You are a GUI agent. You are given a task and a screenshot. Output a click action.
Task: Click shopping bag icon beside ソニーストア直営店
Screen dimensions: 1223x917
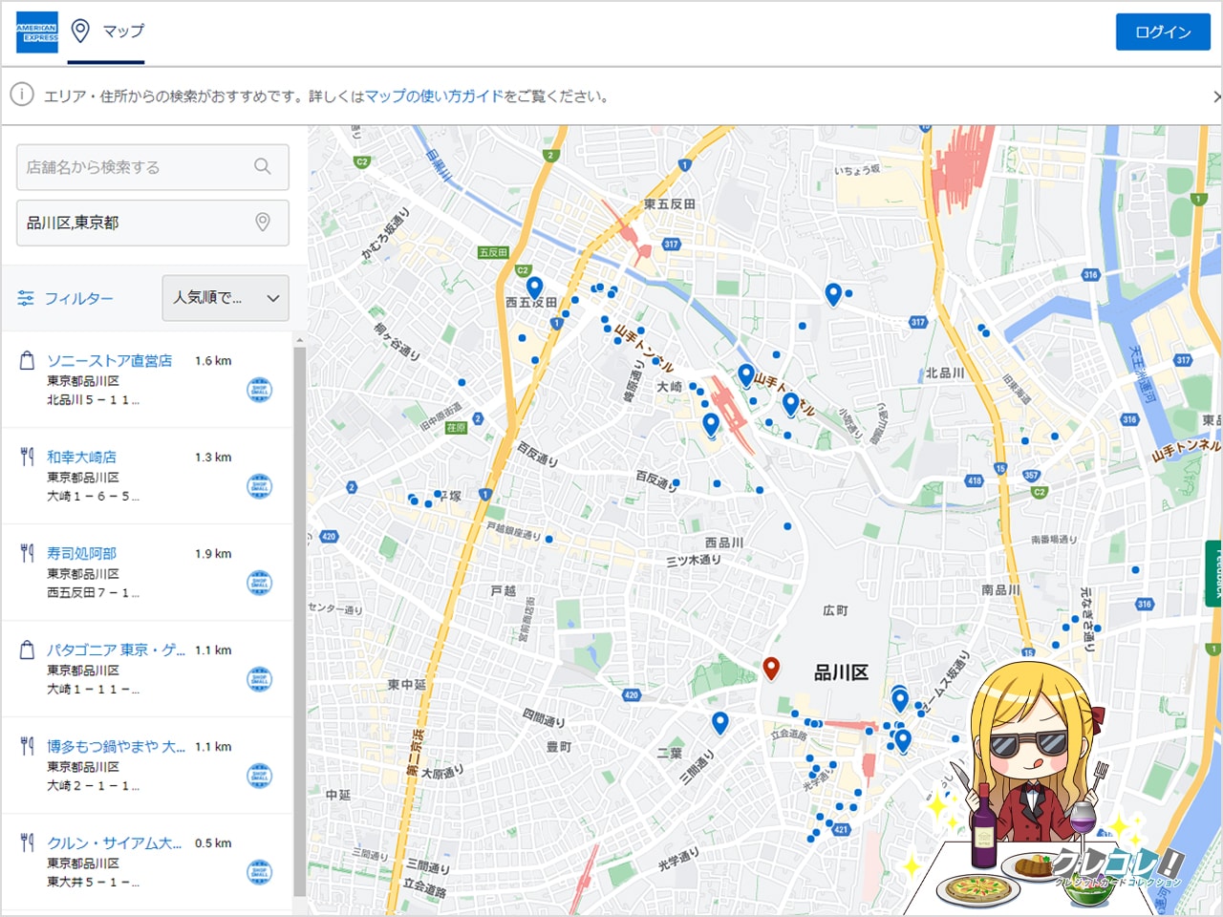[x=27, y=360]
